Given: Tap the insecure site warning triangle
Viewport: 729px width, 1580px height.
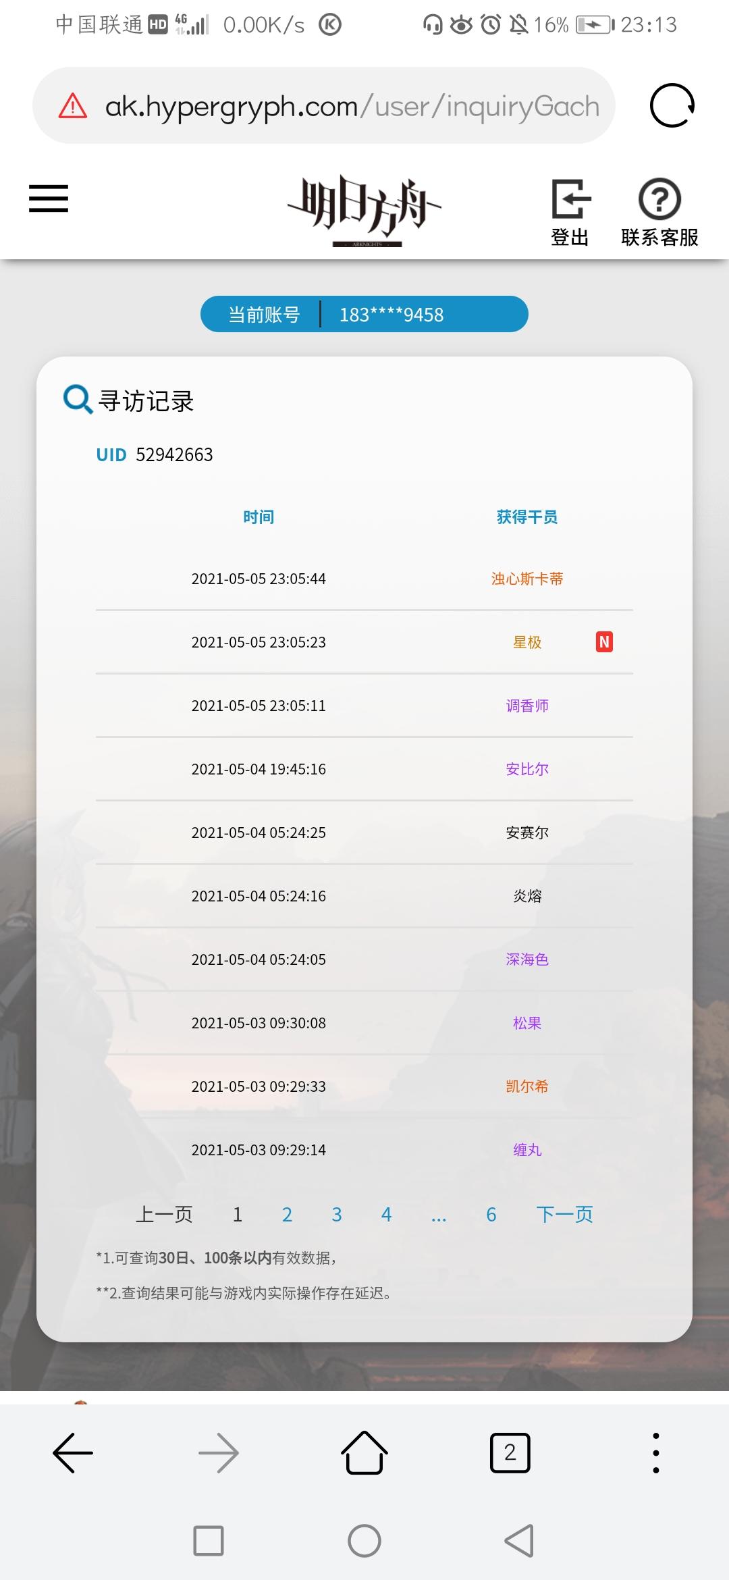Looking at the screenshot, I should click(x=73, y=106).
